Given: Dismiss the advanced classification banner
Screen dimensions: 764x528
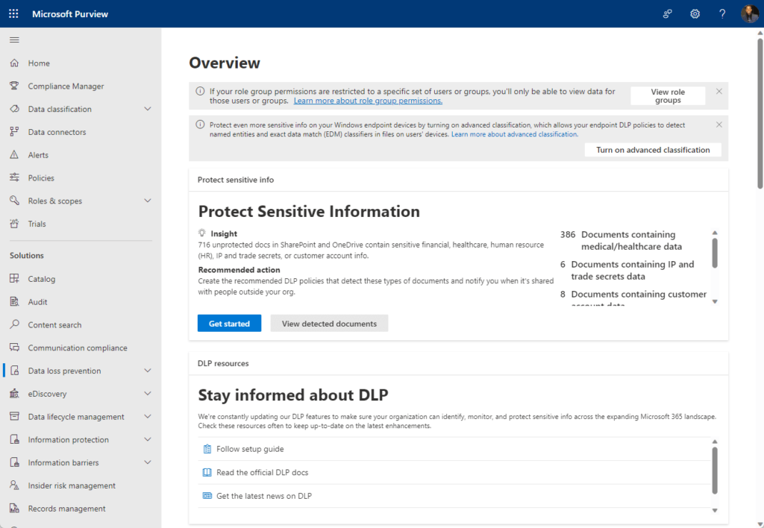Looking at the screenshot, I should (x=718, y=125).
